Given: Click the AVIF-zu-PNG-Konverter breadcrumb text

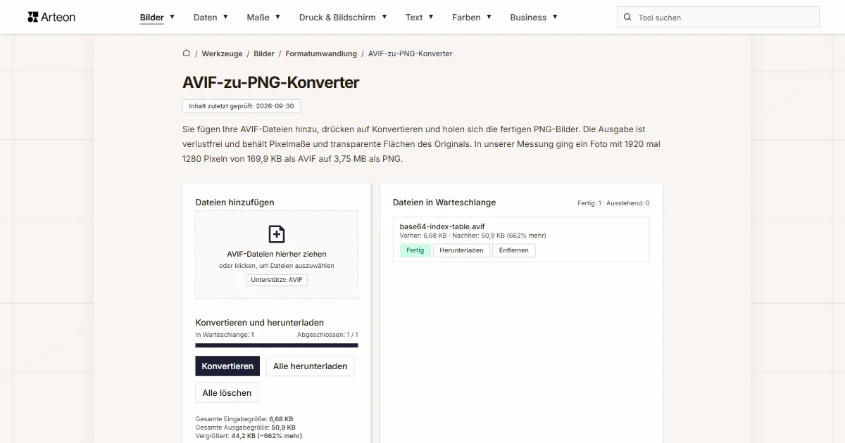Looking at the screenshot, I should point(411,53).
